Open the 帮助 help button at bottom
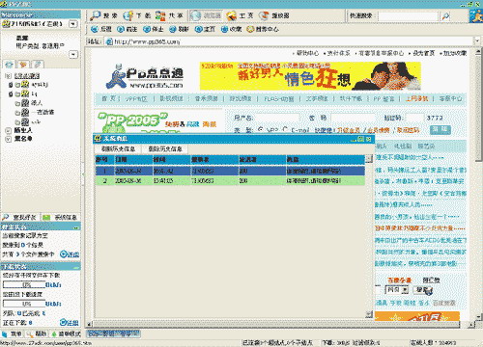 point(37,334)
